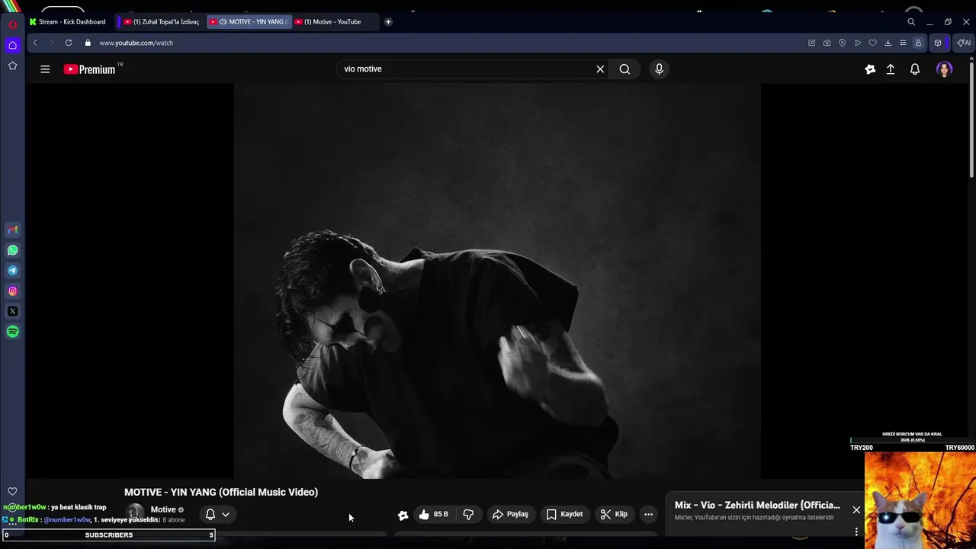
Task: Open the Motive channel name link
Action: point(163,509)
